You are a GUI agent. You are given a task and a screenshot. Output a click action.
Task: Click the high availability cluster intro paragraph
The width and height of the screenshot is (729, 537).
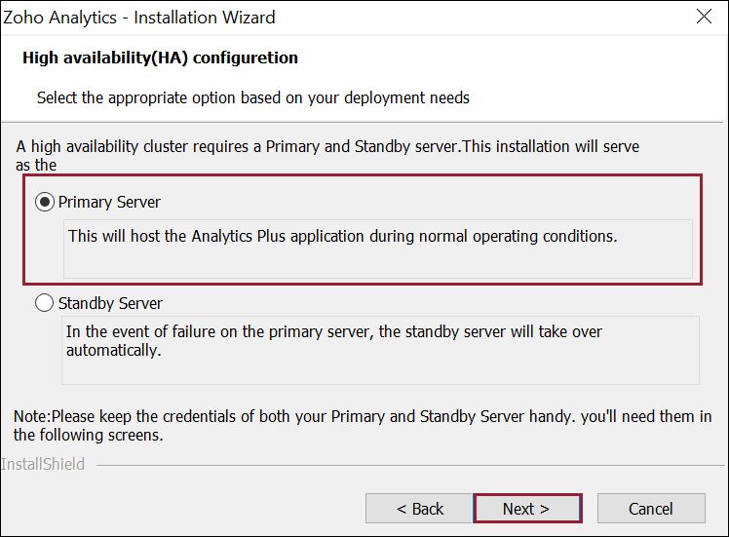click(327, 155)
